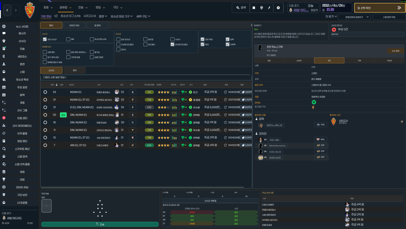Expand the 운영진에게 요청하기 dropdown
Image resolution: width=406 pixels, height=229 pixels.
tap(354, 17)
